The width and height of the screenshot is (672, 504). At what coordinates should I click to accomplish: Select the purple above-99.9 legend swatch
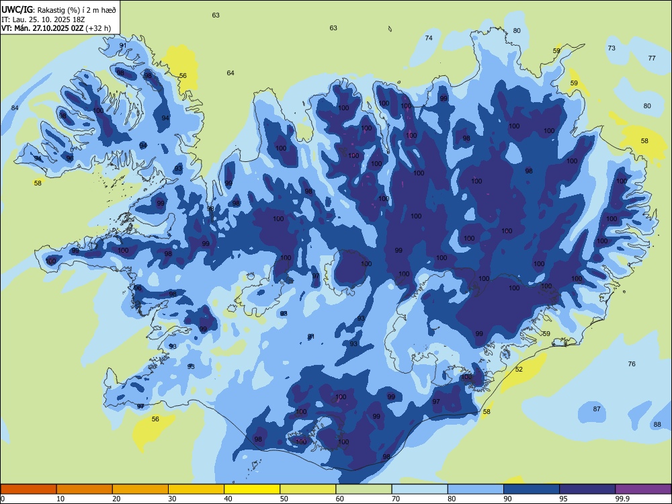[643, 489]
